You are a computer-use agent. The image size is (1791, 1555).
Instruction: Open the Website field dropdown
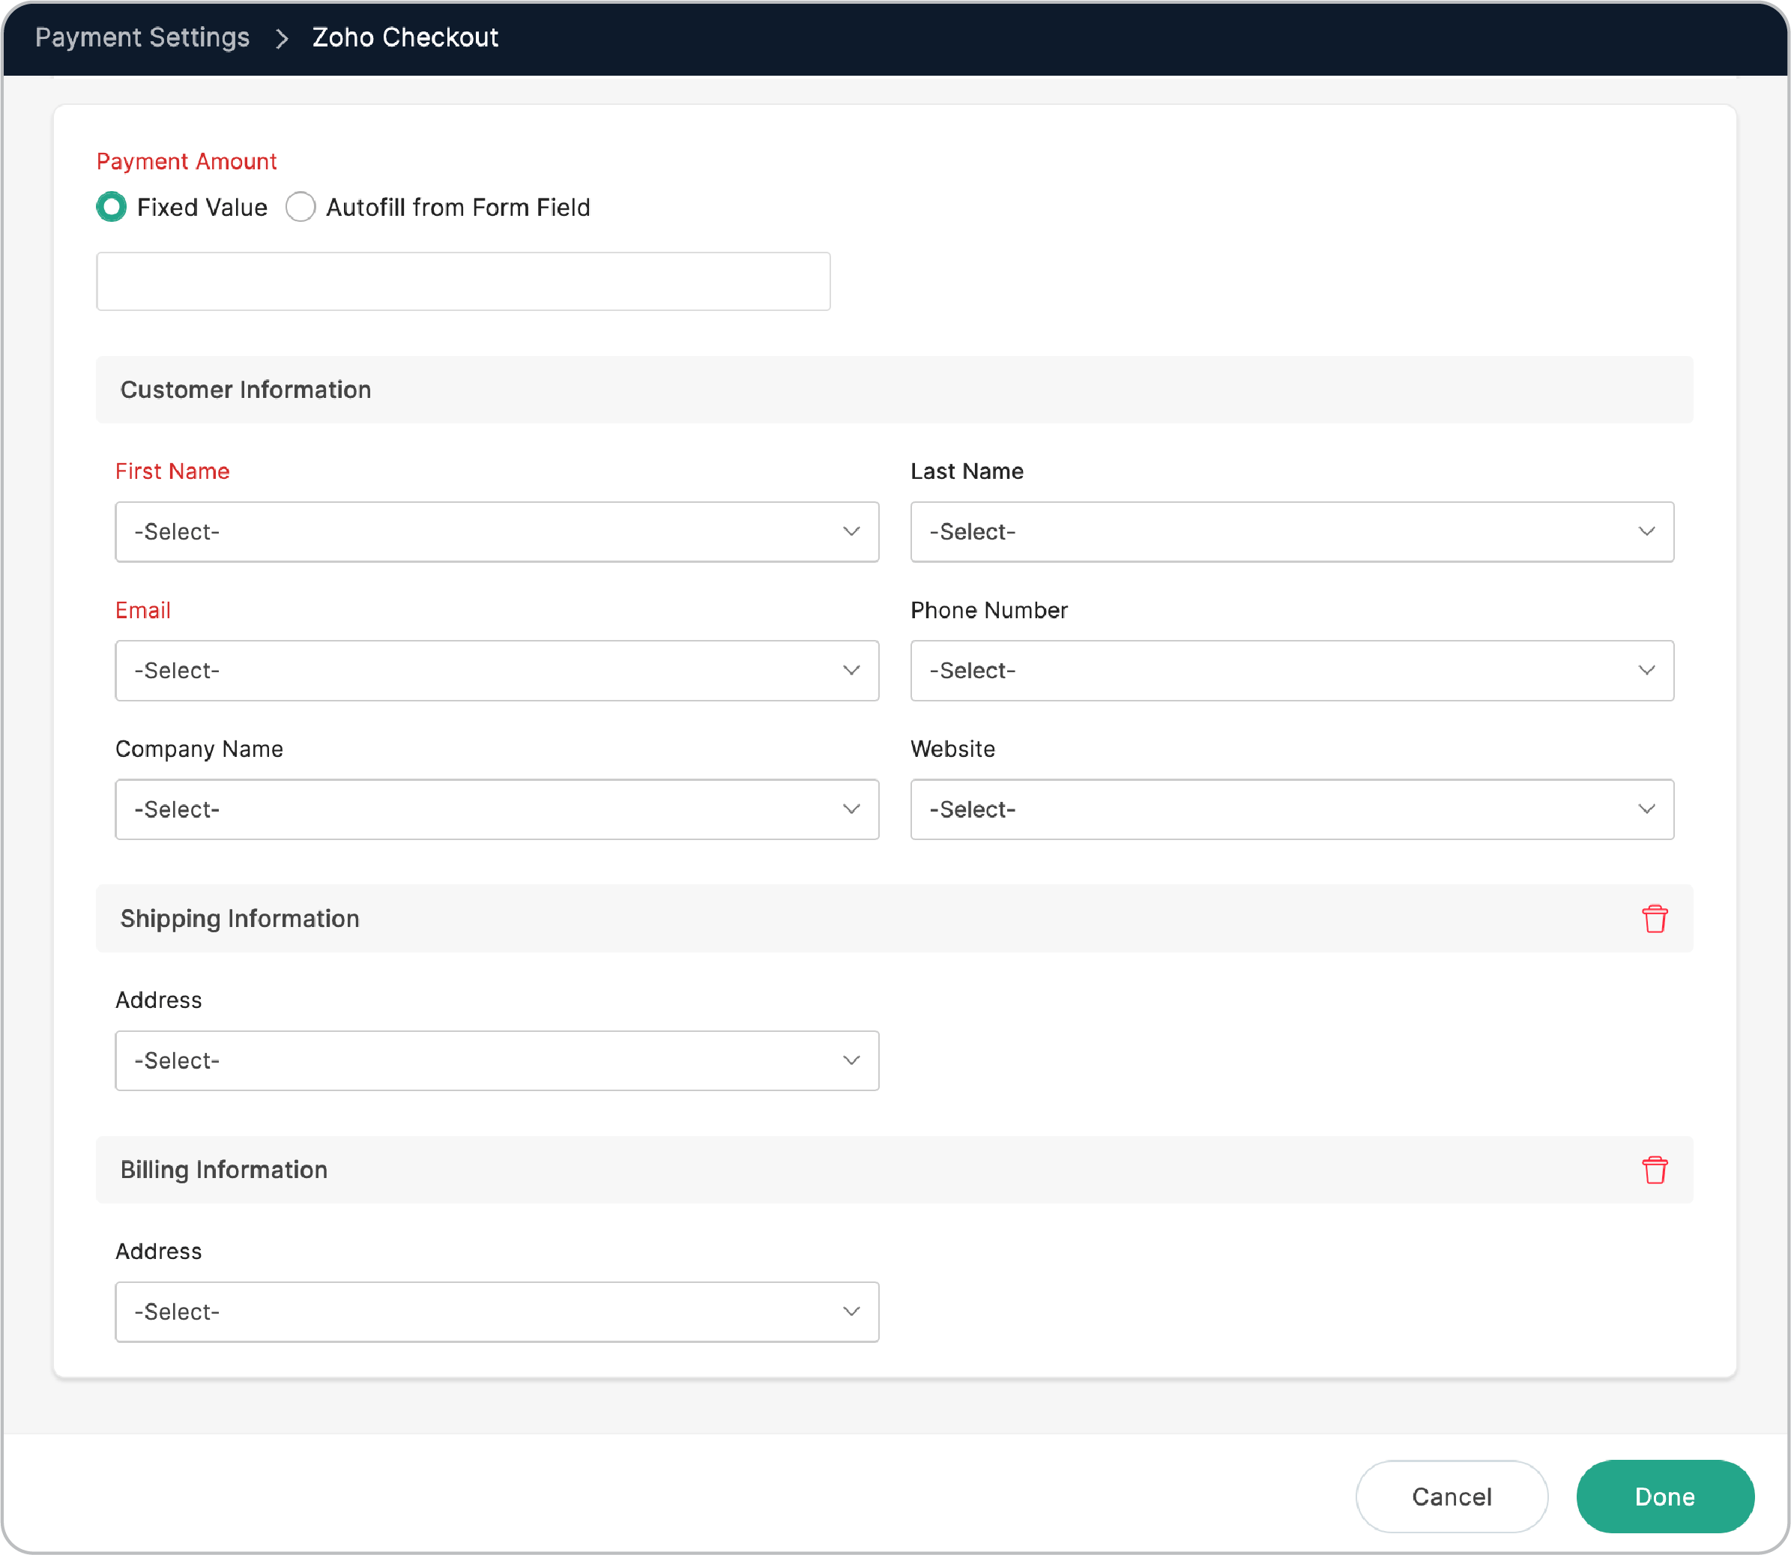pos(1291,809)
